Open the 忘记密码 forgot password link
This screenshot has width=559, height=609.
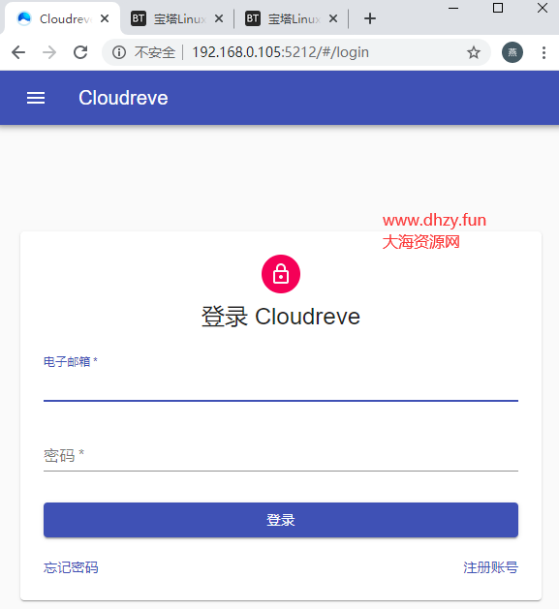coord(71,567)
